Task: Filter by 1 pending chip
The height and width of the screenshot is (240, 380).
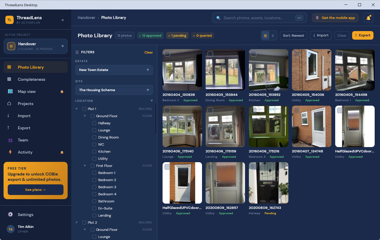Action: 177,36
